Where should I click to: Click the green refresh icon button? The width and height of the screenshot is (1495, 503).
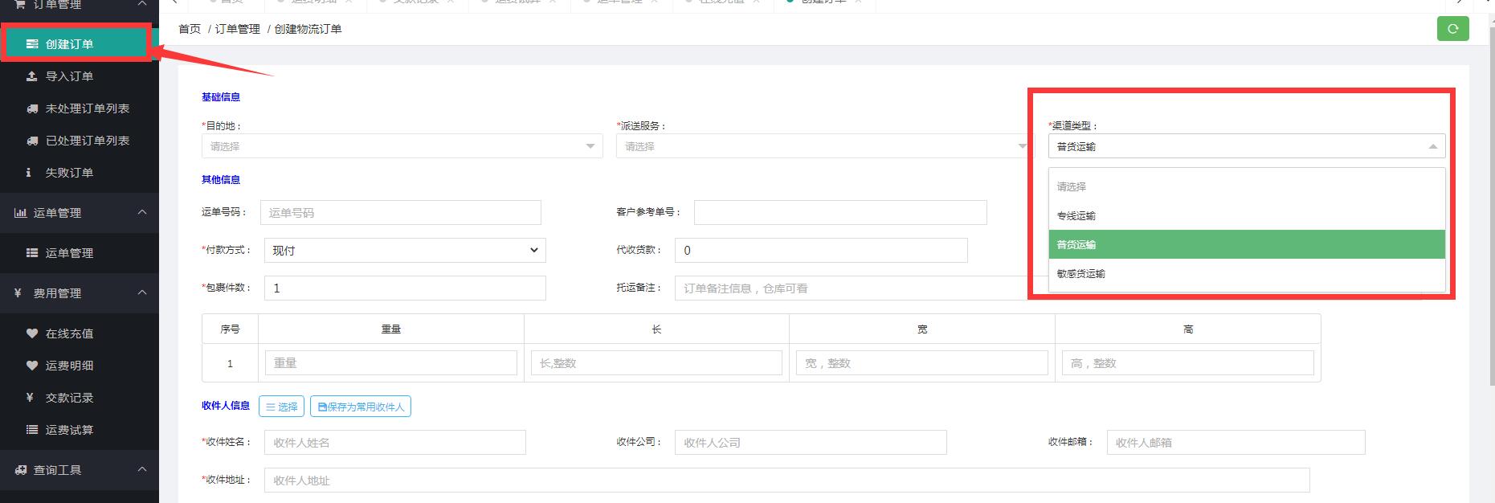point(1452,29)
